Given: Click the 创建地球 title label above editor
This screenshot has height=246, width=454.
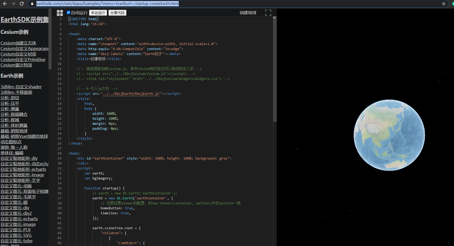Looking at the screenshot, I should pyautogui.click(x=248, y=13).
